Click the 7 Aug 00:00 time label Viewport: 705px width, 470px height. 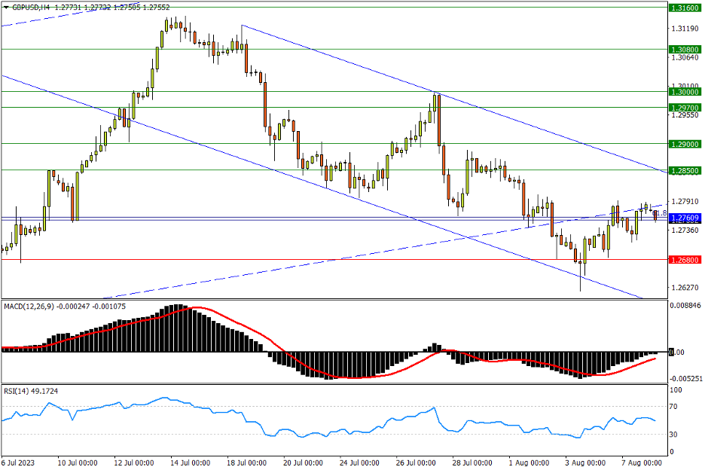click(x=641, y=462)
